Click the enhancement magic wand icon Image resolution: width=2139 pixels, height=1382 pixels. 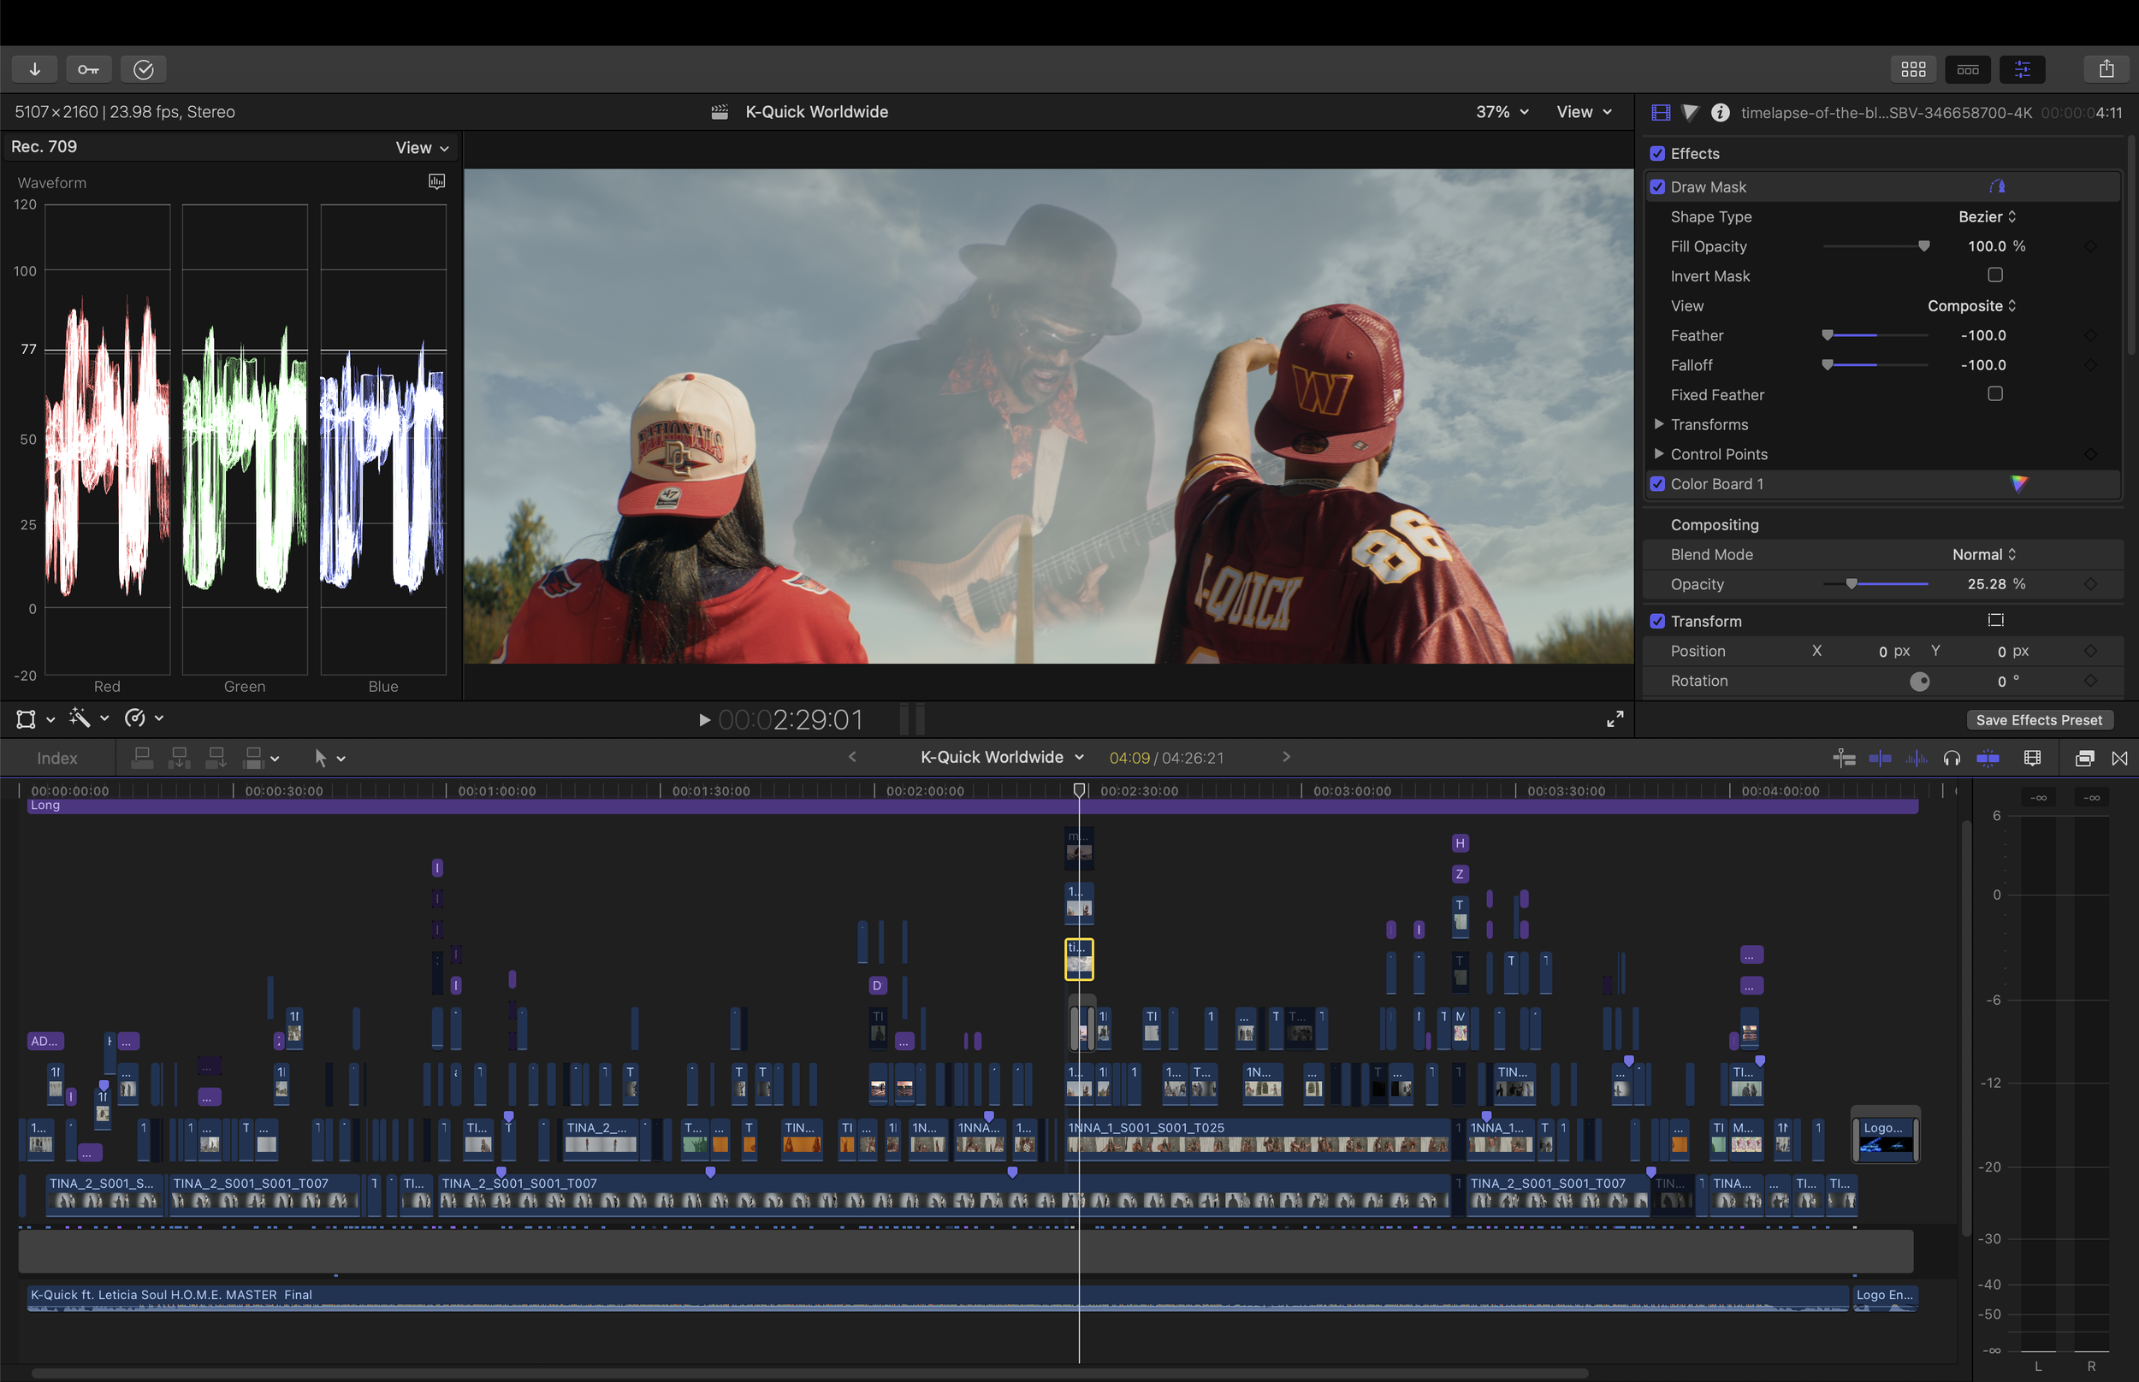(x=80, y=718)
